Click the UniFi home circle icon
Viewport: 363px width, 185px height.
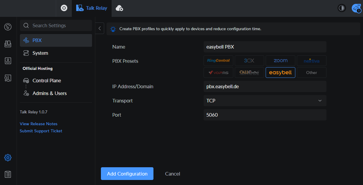[64, 8]
